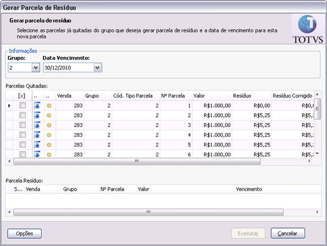Click the [x] select-all column header
The width and height of the screenshot is (327, 246).
coord(22,96)
